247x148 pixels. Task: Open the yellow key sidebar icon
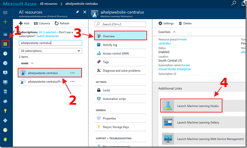[5, 111]
